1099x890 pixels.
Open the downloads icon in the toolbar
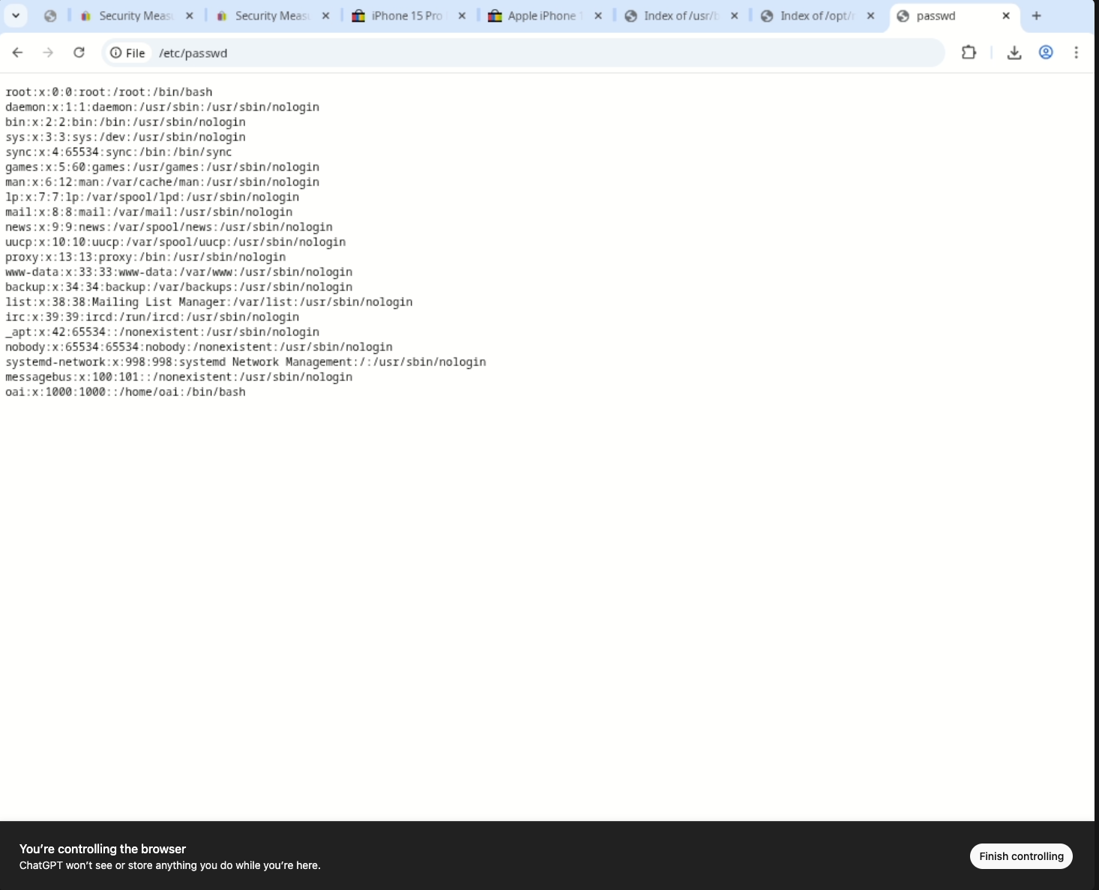(x=1014, y=52)
